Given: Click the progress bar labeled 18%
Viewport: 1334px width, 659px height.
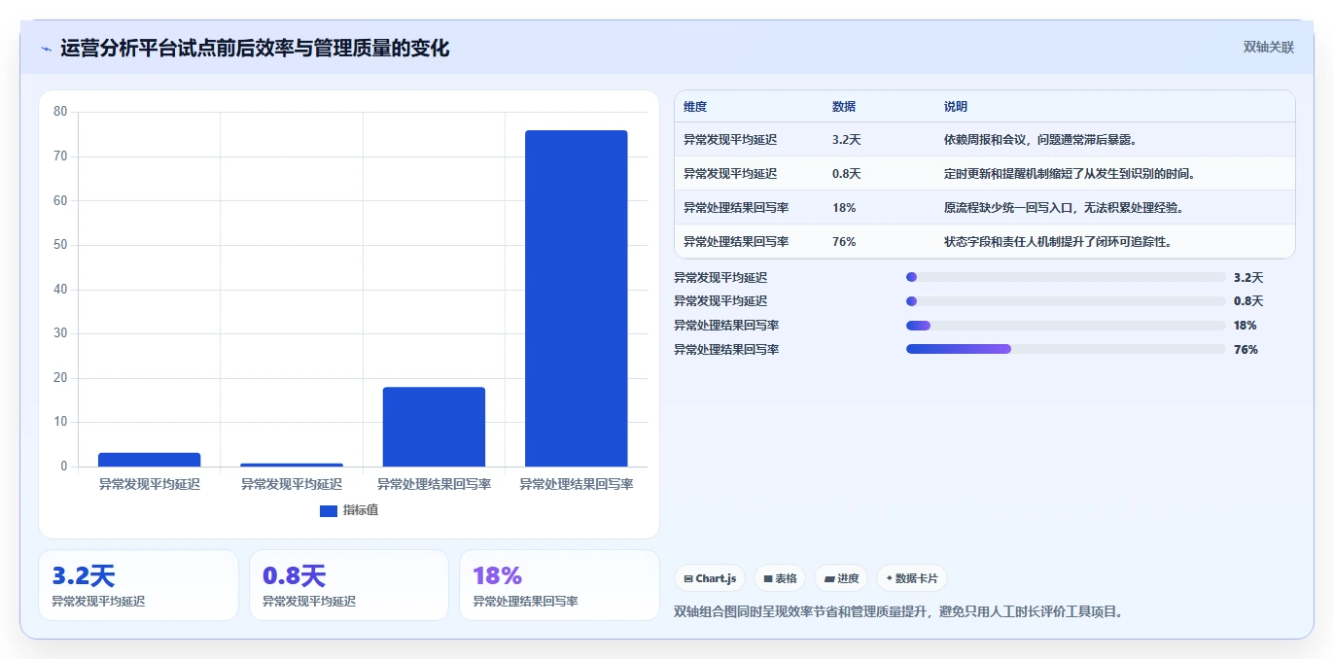Looking at the screenshot, I should [x=1066, y=326].
